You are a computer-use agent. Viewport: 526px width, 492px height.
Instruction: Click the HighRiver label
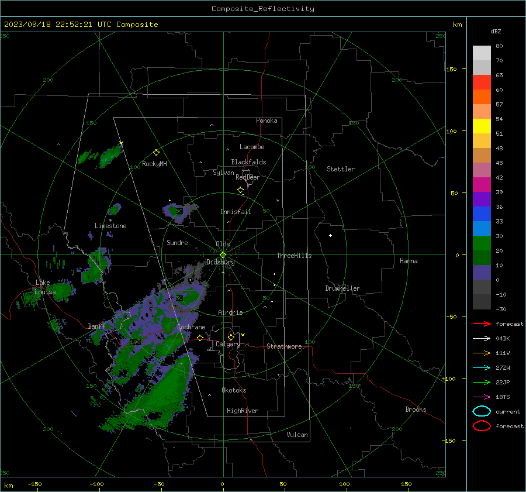click(x=243, y=411)
